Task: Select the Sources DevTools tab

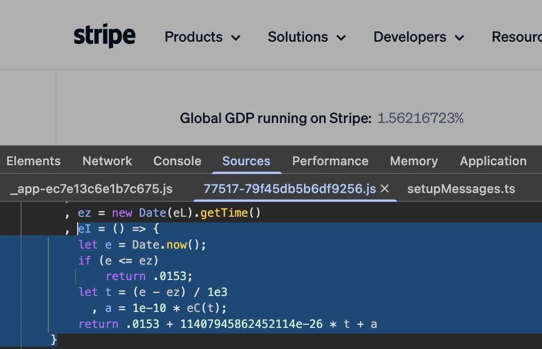Action: (x=246, y=161)
